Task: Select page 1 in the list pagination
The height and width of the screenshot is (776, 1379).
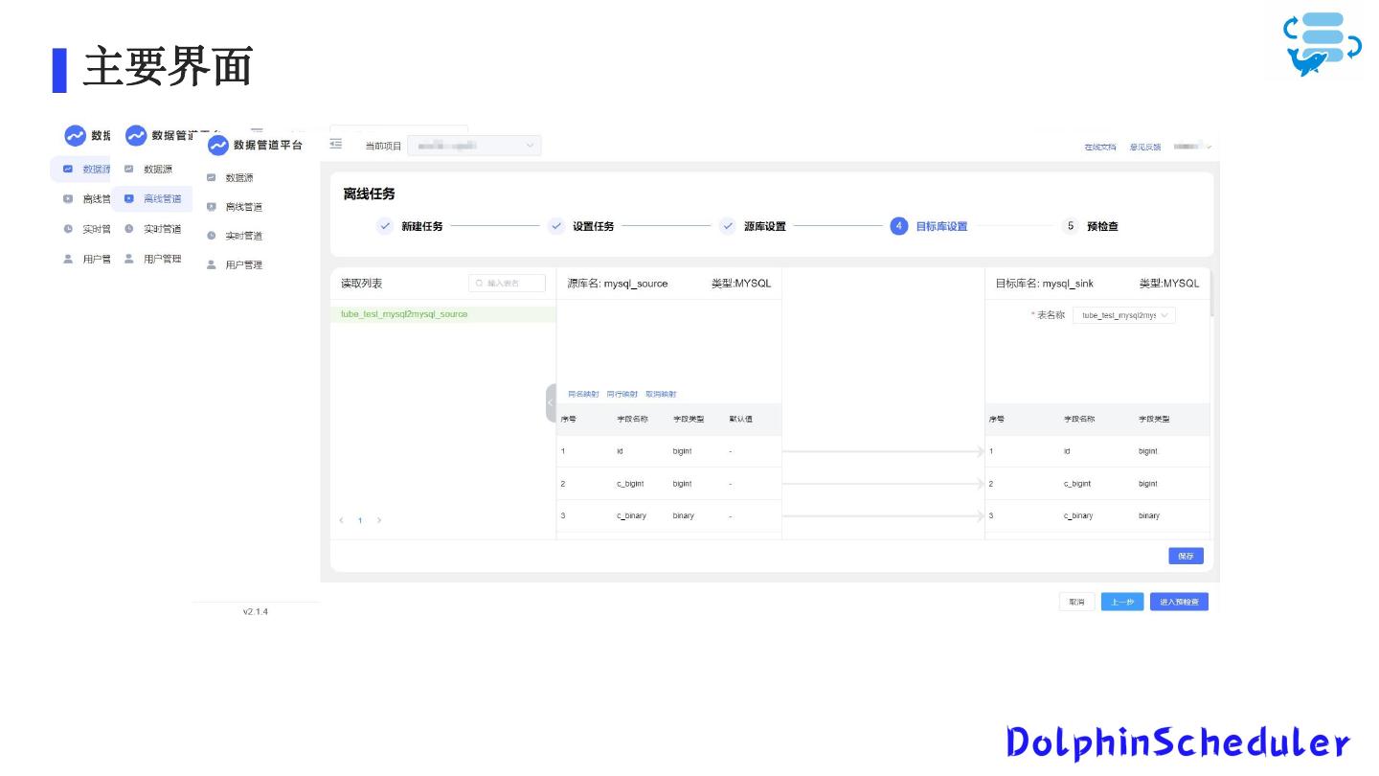Action: [x=360, y=520]
